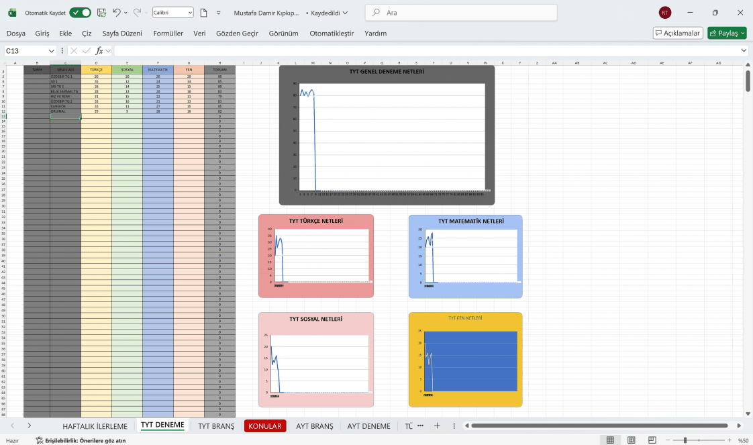Select the TYT FEN NETLERİ chart

pos(465,360)
